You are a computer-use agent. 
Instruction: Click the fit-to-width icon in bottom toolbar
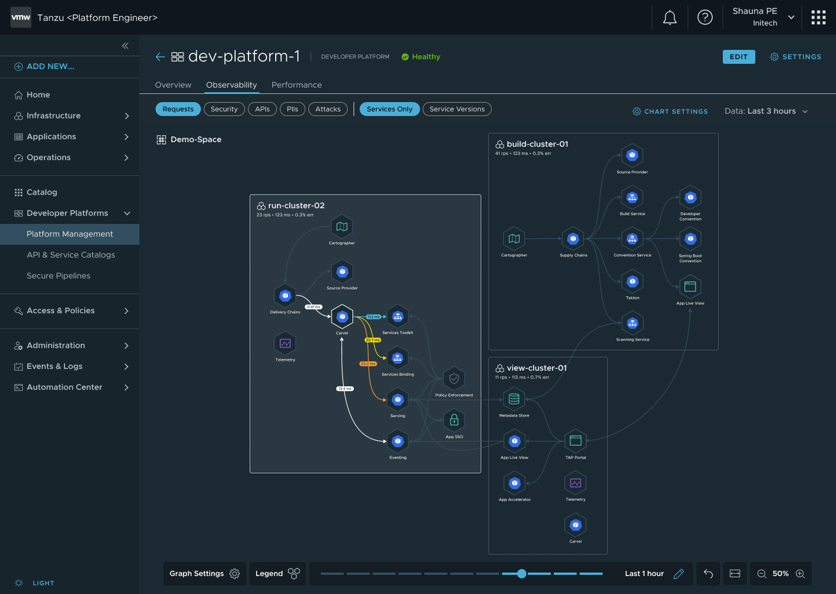735,574
